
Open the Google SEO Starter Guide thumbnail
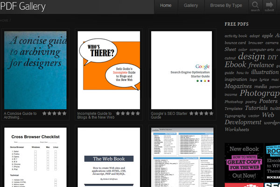pos(182,70)
